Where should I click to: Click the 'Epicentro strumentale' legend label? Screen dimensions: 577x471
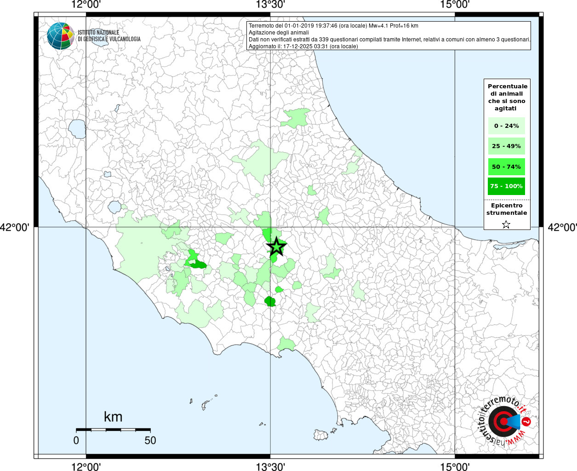point(507,209)
